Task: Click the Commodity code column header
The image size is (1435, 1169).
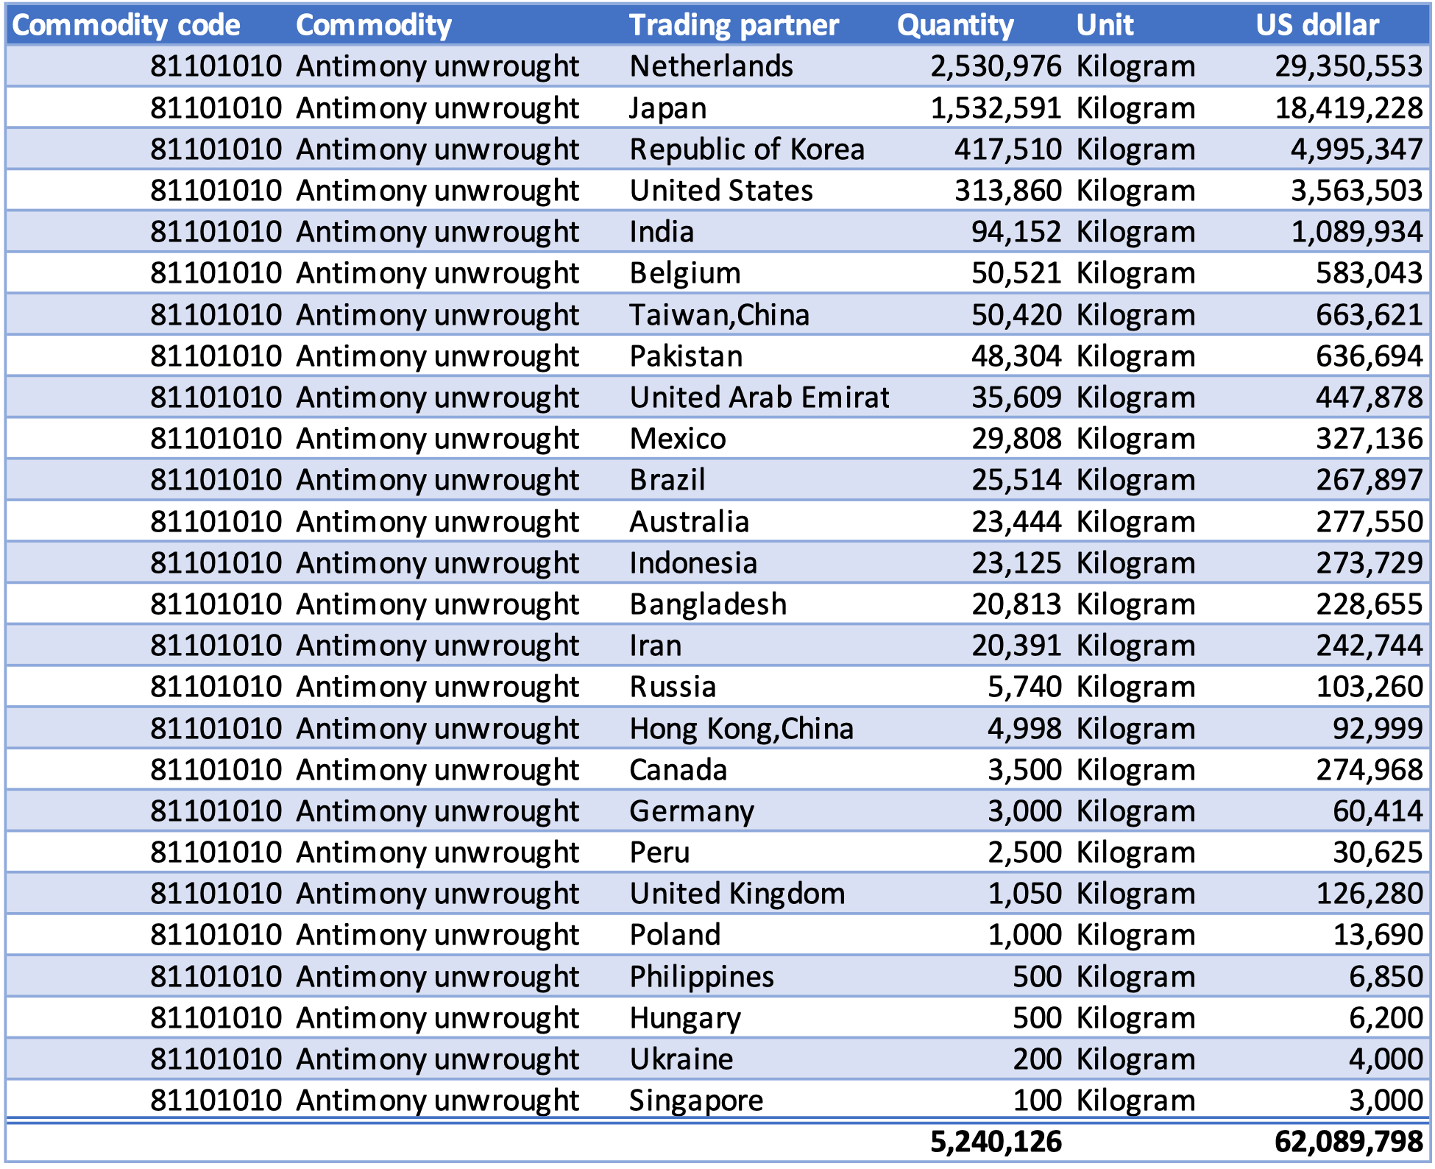Action: coord(126,25)
